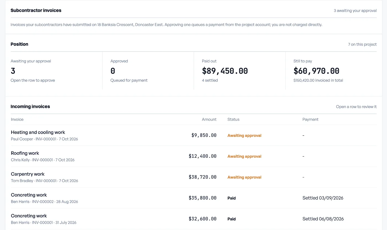Click the Subcontractor invoices page title
387x230 pixels.
pos(36,10)
